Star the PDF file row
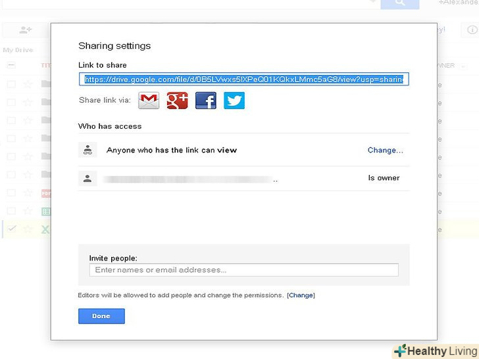Viewport: 479px width, 359px height. [x=28, y=193]
